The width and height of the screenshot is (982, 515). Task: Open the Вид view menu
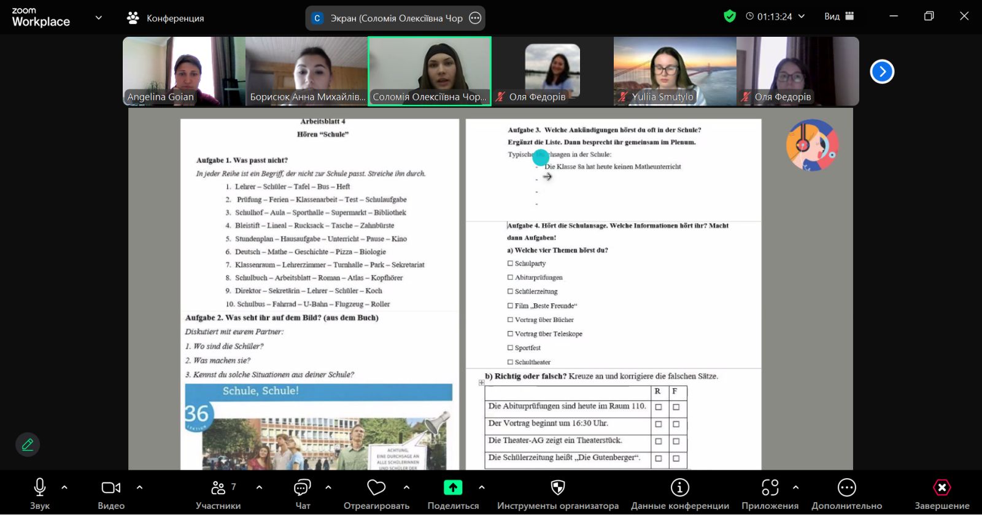839,17
